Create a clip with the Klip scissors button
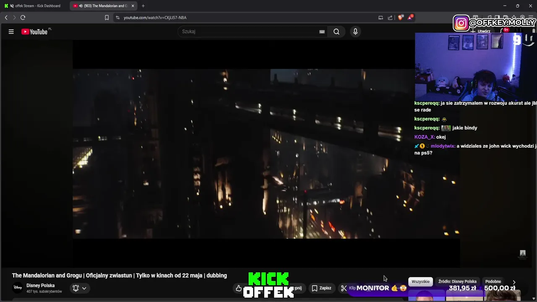 pos(348,288)
